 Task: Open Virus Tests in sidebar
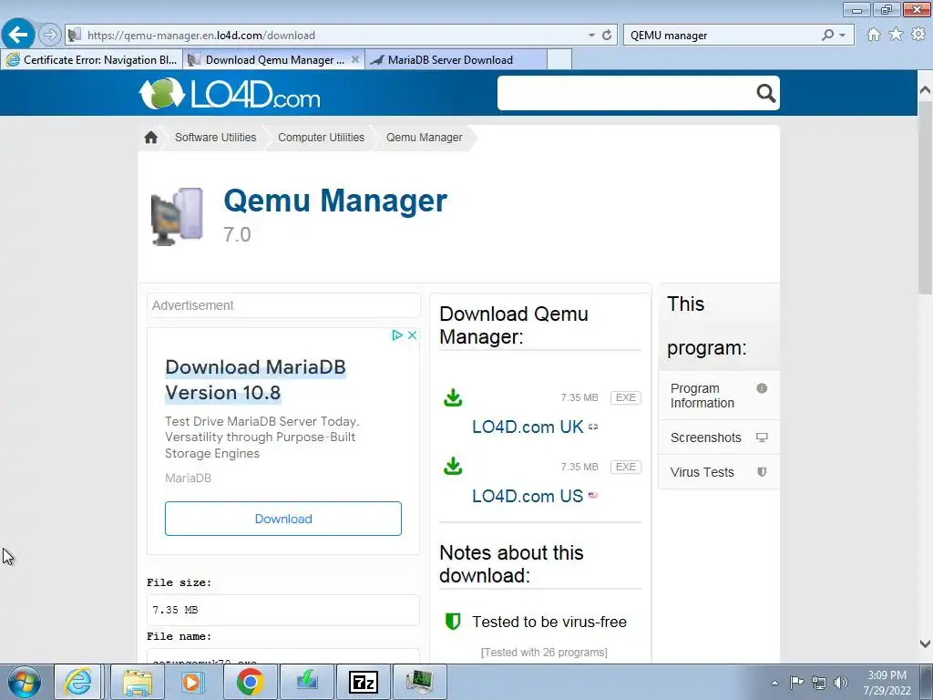coord(719,472)
